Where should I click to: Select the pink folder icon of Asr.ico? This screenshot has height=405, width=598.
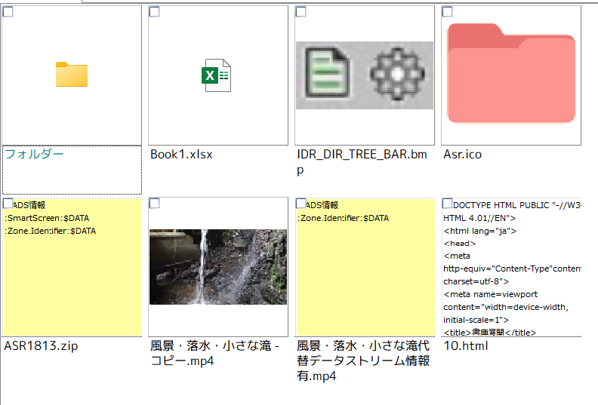(511, 72)
